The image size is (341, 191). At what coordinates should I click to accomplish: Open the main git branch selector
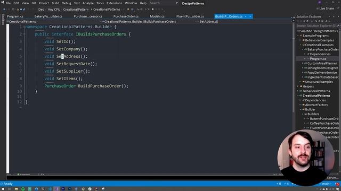coord(326,184)
